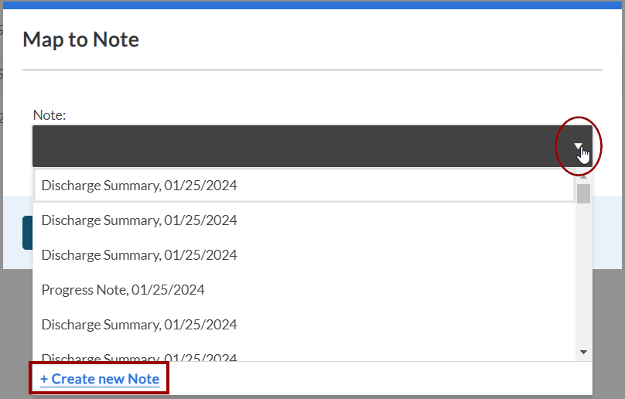Click the dark Note combo box field

click(294, 146)
